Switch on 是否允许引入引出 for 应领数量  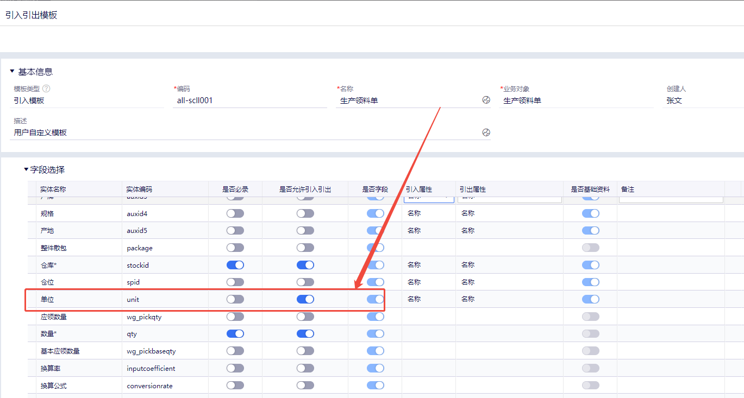click(305, 317)
